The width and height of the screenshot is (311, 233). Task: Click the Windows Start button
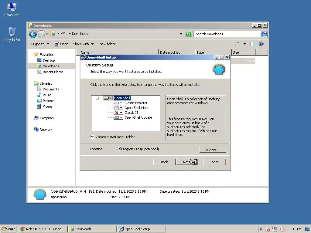tap(8, 229)
